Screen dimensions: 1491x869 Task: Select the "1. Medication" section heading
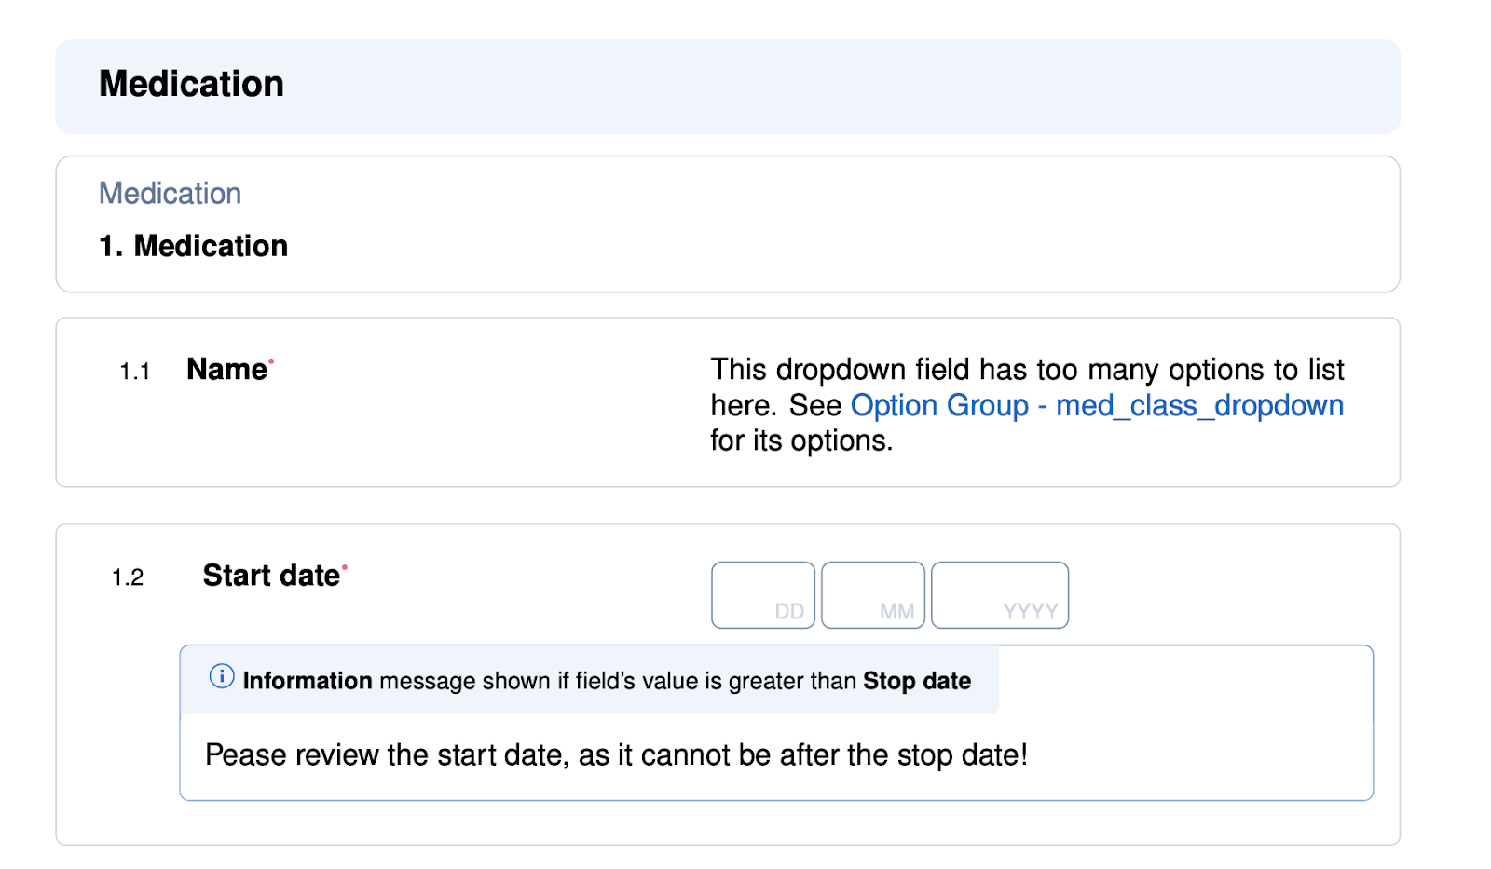click(x=193, y=246)
